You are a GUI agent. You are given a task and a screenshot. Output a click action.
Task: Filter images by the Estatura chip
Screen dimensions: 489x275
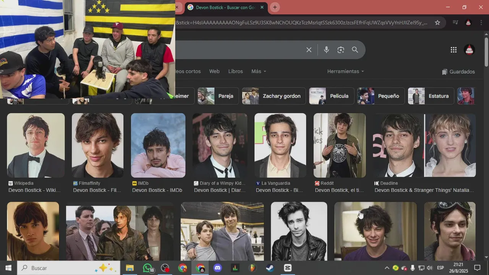tap(431, 96)
